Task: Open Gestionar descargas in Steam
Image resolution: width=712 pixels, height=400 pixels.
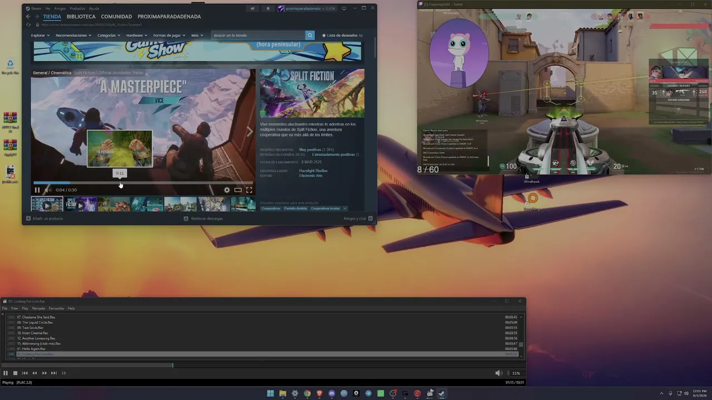Action: pos(203,218)
